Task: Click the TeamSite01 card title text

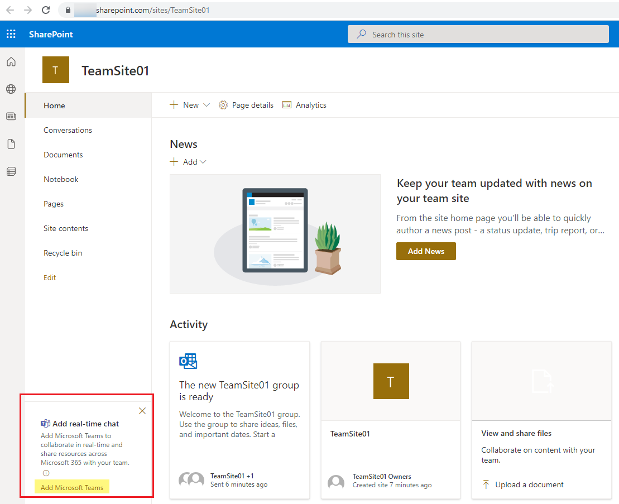Action: [x=350, y=434]
